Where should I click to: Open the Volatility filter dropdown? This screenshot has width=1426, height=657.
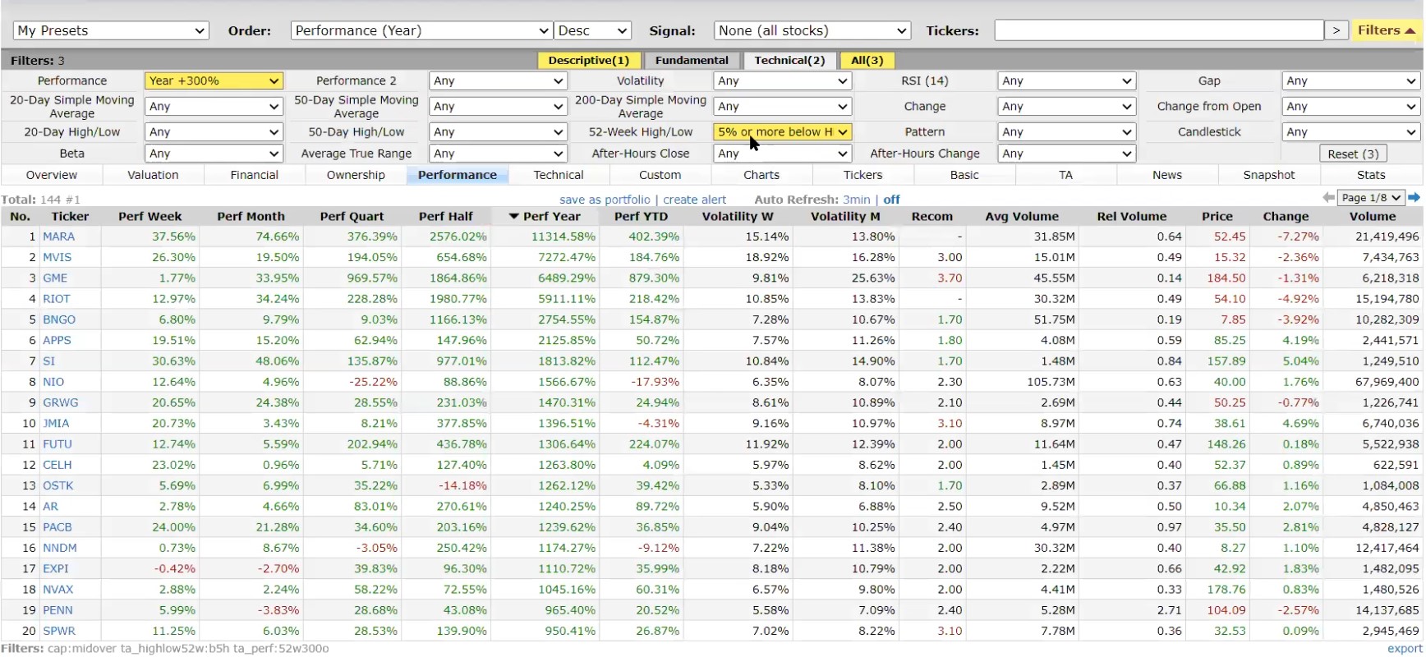782,80
